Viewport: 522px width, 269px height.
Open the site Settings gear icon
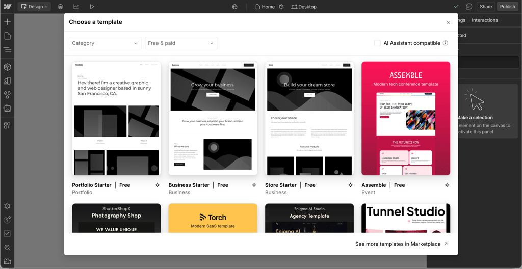click(7, 206)
